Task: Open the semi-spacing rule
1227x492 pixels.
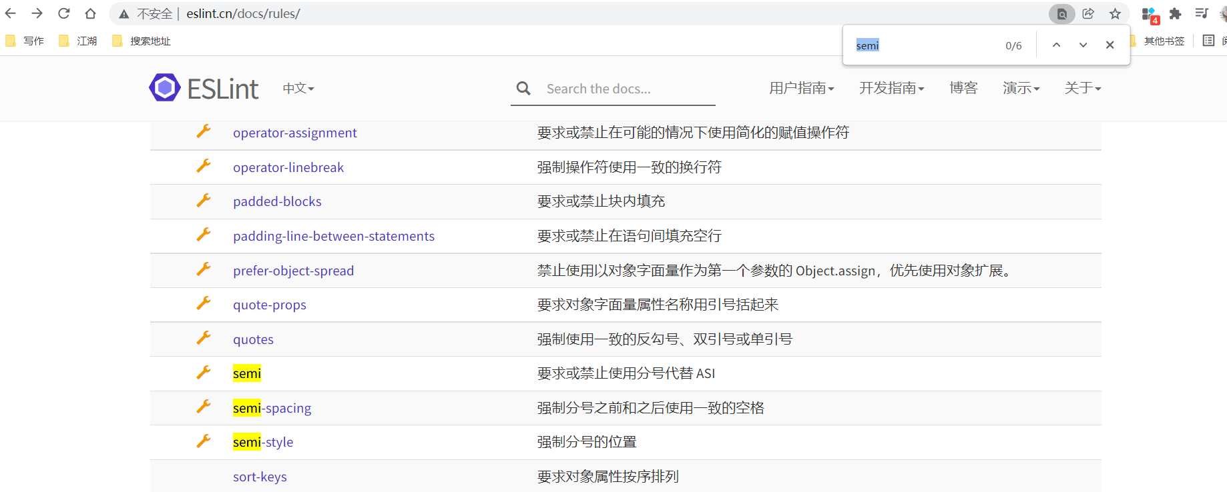Action: (x=272, y=408)
